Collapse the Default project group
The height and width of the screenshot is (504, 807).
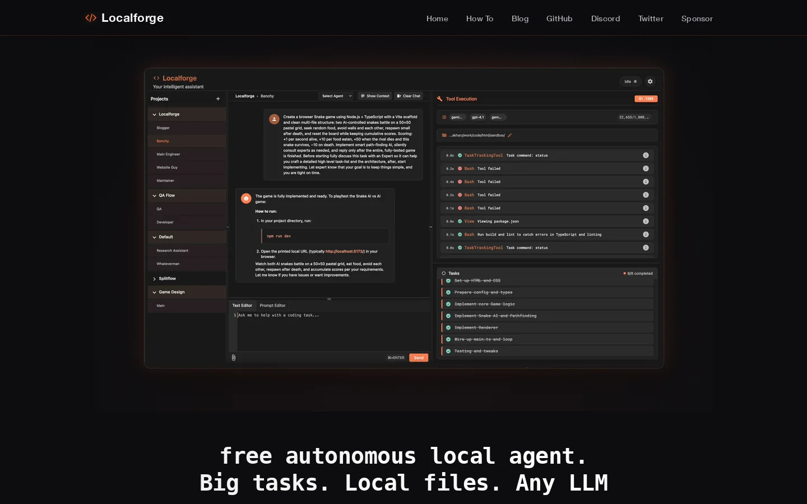point(187,237)
